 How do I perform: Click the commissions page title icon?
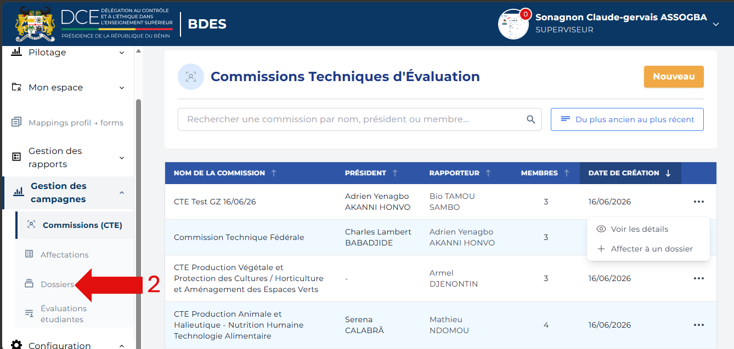point(191,77)
